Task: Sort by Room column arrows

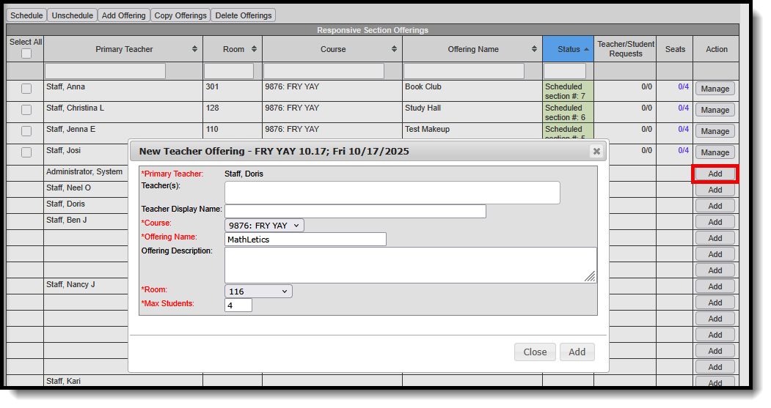Action: pos(254,49)
